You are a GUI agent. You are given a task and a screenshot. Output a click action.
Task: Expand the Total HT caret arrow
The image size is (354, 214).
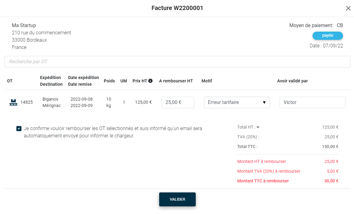(258, 127)
